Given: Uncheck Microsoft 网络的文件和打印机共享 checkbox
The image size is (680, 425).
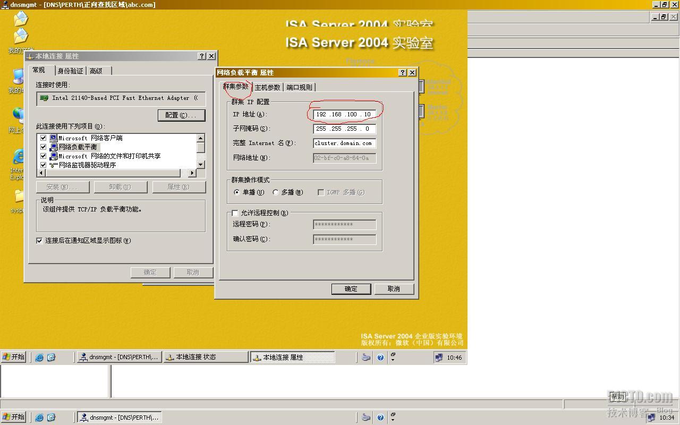Looking at the screenshot, I should tap(43, 156).
